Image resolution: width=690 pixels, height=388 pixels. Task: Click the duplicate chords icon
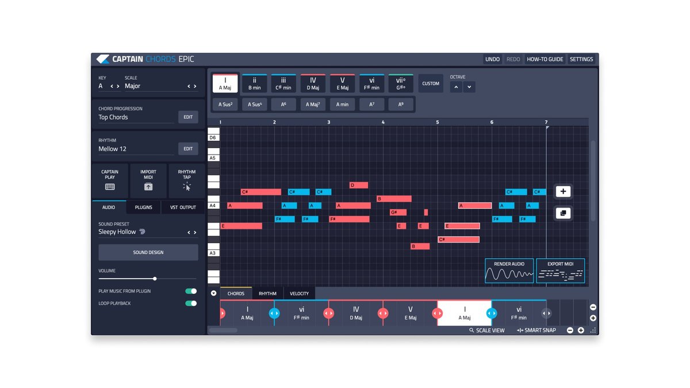pos(562,213)
